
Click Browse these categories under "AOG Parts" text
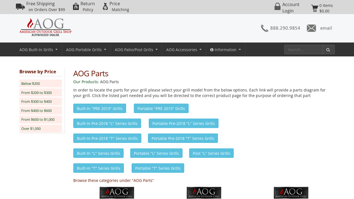point(114,180)
